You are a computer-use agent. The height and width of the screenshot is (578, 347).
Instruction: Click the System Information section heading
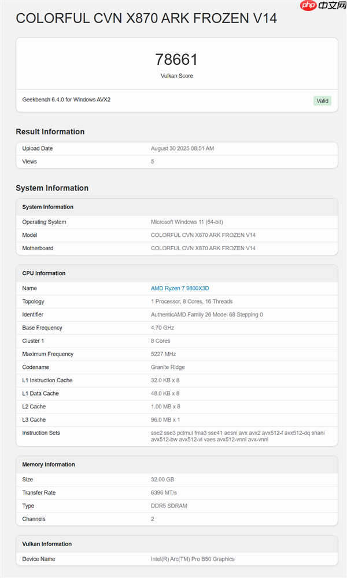[52, 188]
